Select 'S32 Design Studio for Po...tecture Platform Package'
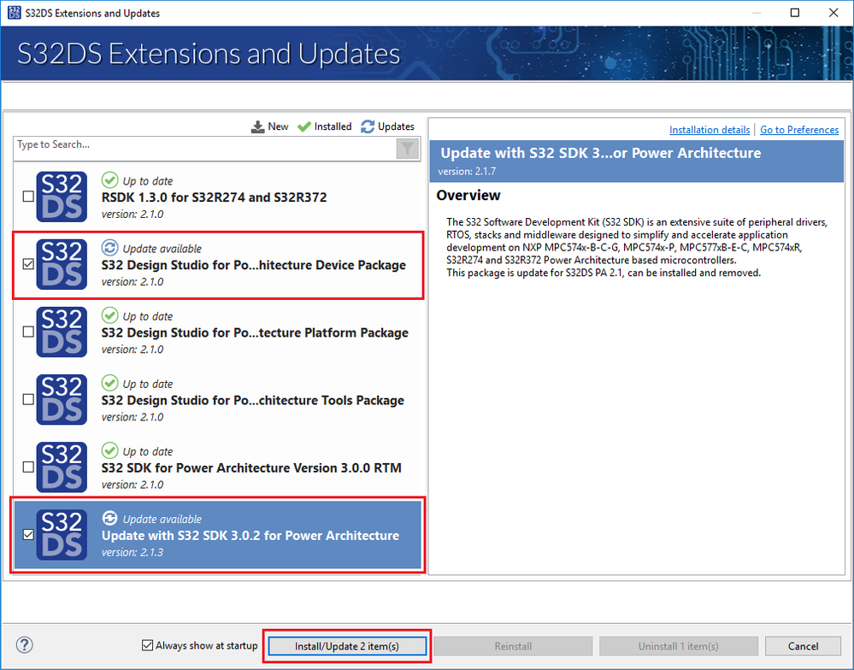 click(x=255, y=332)
